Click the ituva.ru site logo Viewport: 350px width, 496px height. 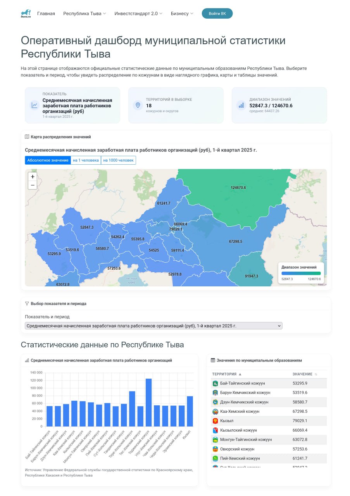tap(26, 13)
